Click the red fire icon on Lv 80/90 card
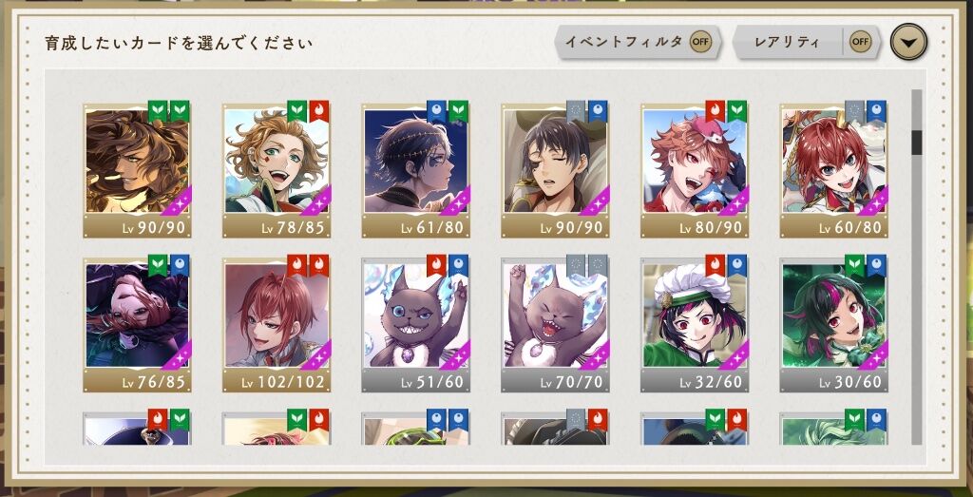 pos(715,111)
